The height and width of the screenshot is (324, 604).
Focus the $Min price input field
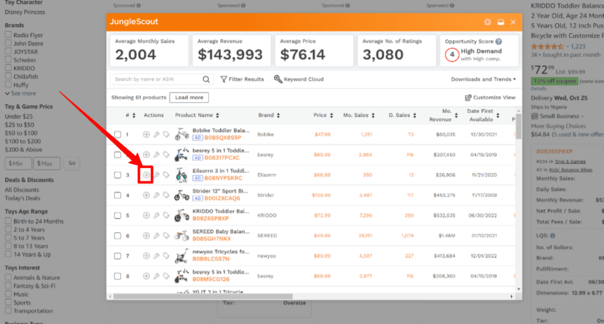pos(18,163)
